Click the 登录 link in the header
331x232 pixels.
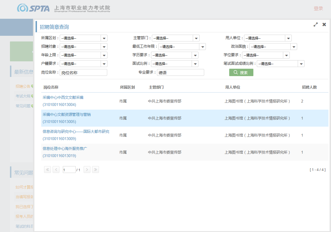pos(318,9)
